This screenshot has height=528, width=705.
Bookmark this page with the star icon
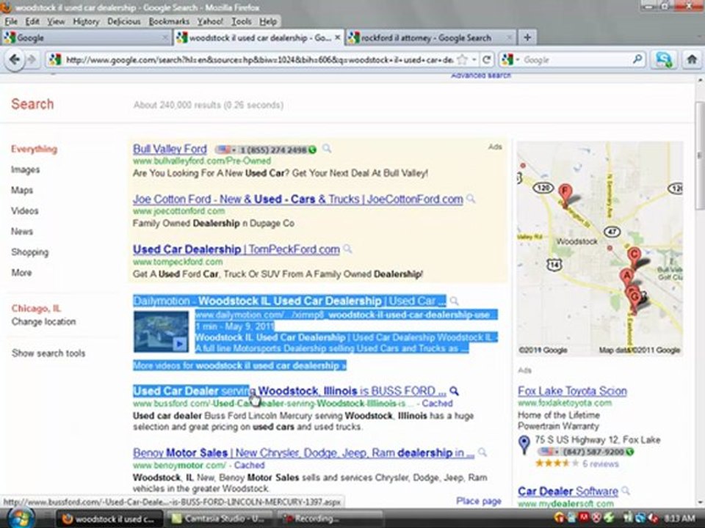coord(462,59)
